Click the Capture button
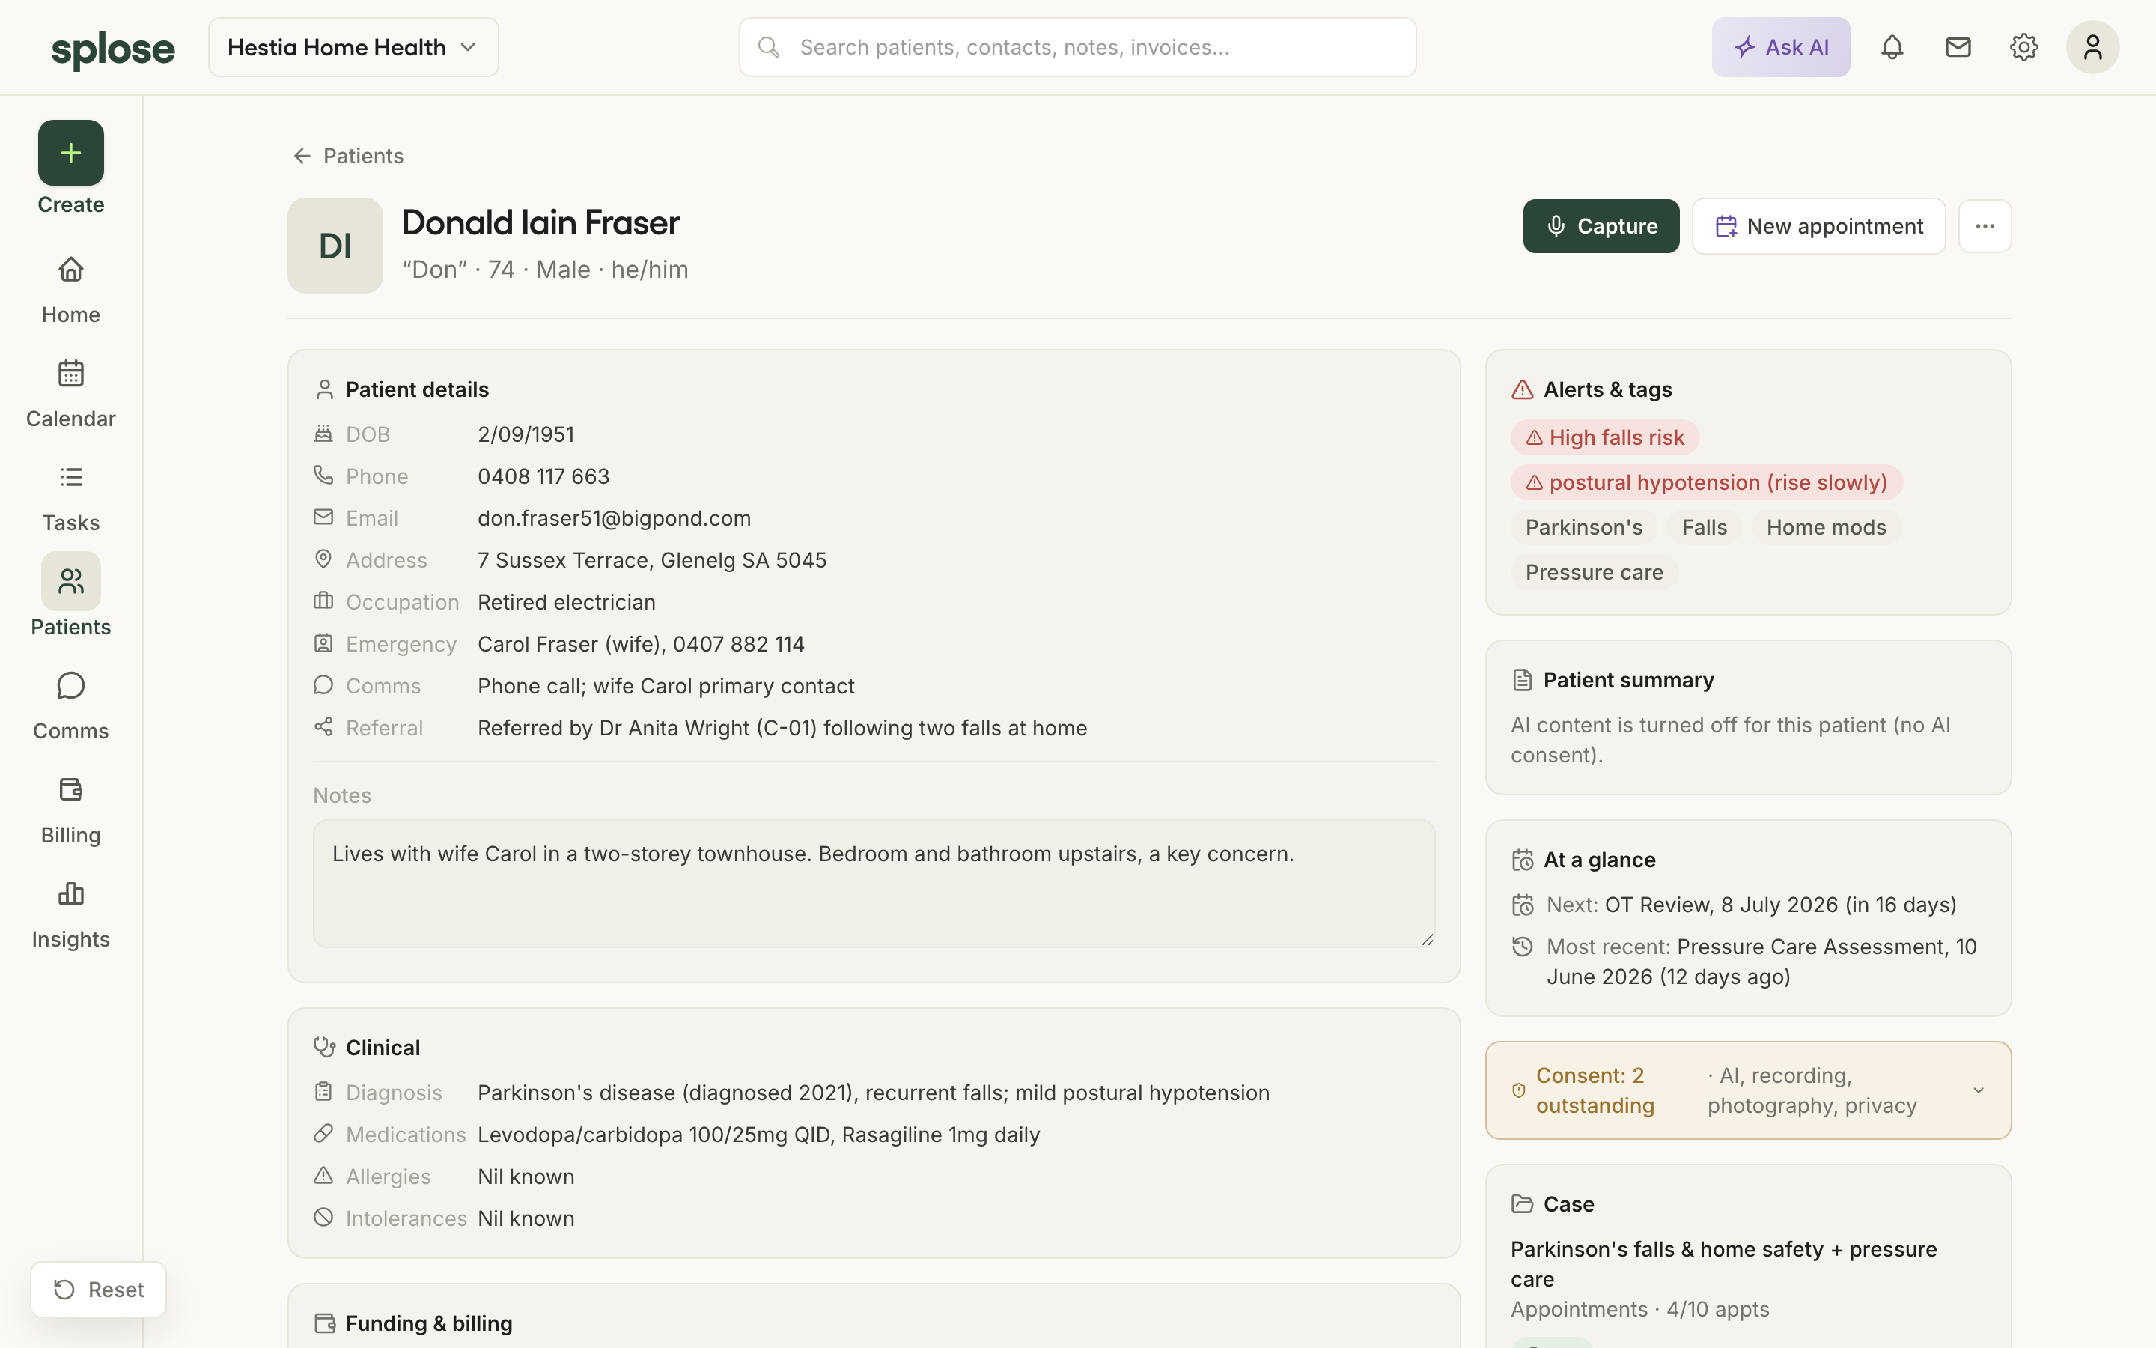Image resolution: width=2156 pixels, height=1348 pixels. [x=1601, y=226]
